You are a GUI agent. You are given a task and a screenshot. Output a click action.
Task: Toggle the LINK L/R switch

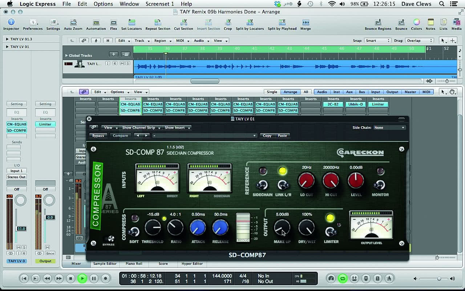[283, 185]
